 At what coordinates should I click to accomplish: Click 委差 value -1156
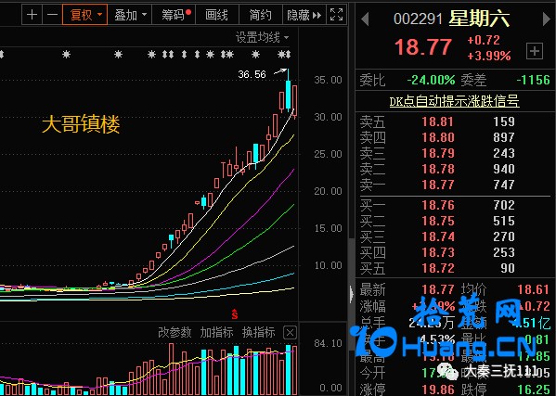[533, 80]
